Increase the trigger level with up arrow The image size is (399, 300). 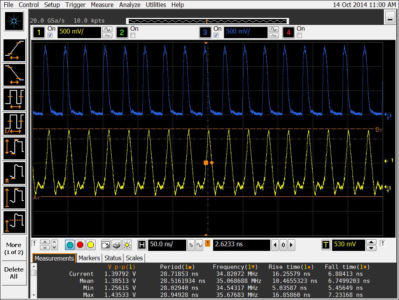(371, 242)
